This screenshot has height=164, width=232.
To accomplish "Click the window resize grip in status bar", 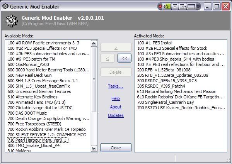I will coord(229,160).
